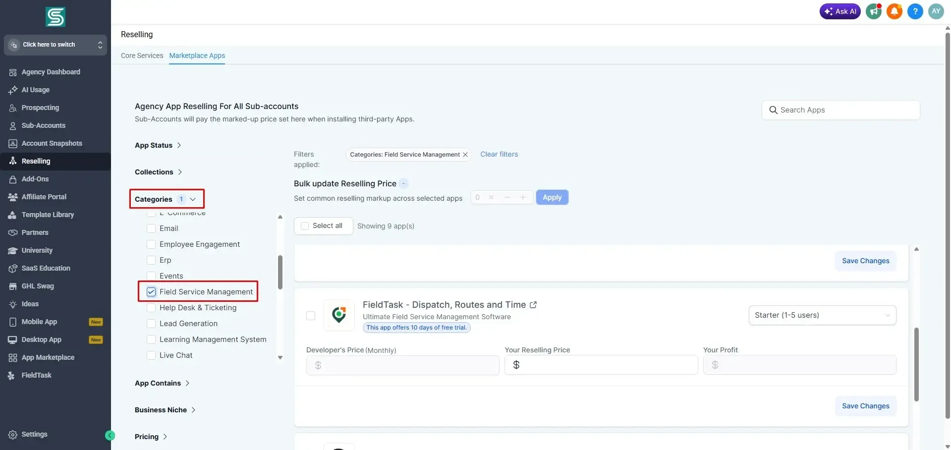
Task: Open the help question mark icon
Action: [915, 11]
